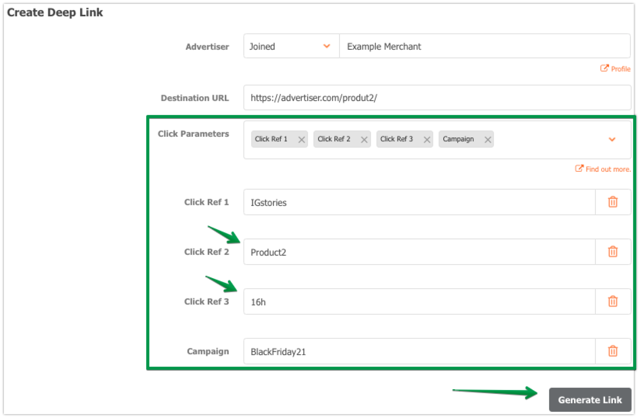Remove Click Ref 3 tag chip

coord(427,139)
